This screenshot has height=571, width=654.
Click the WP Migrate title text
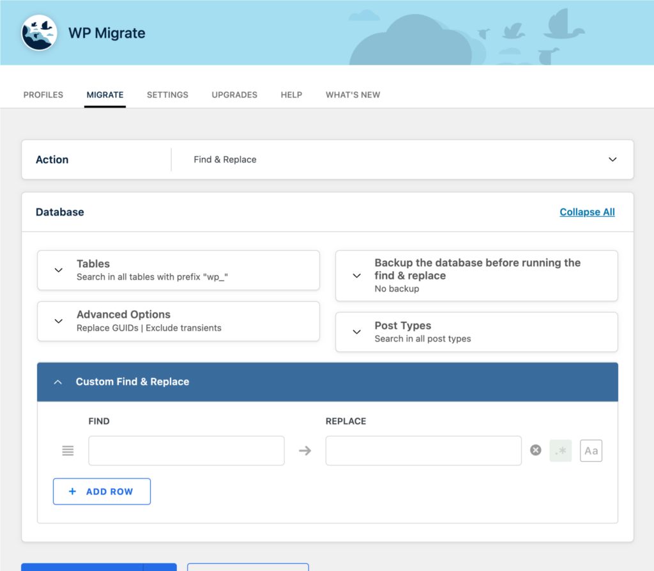(x=107, y=33)
